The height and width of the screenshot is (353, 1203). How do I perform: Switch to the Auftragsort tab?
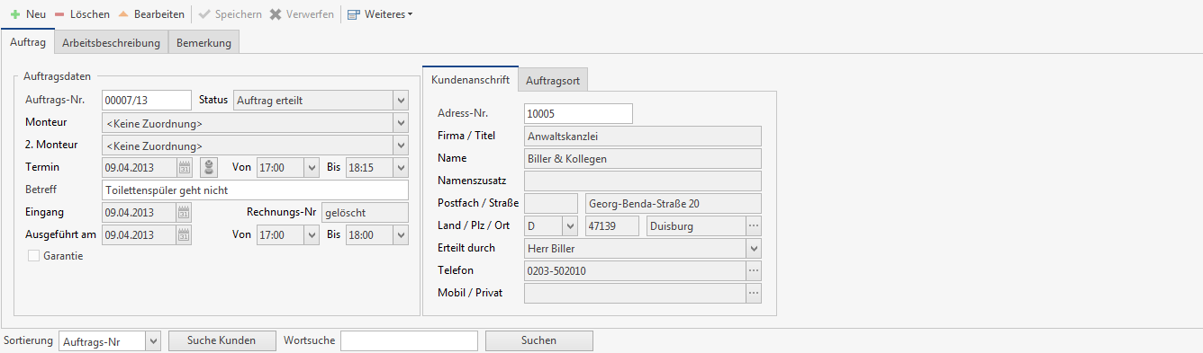[554, 80]
